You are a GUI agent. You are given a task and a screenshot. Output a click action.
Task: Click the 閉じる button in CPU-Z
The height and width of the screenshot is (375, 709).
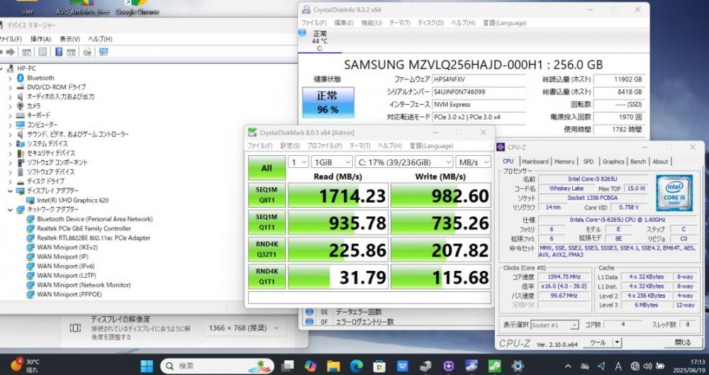(682, 343)
